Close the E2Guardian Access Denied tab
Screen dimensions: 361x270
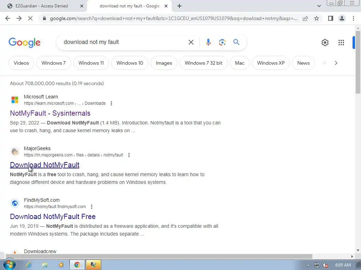(82, 6)
